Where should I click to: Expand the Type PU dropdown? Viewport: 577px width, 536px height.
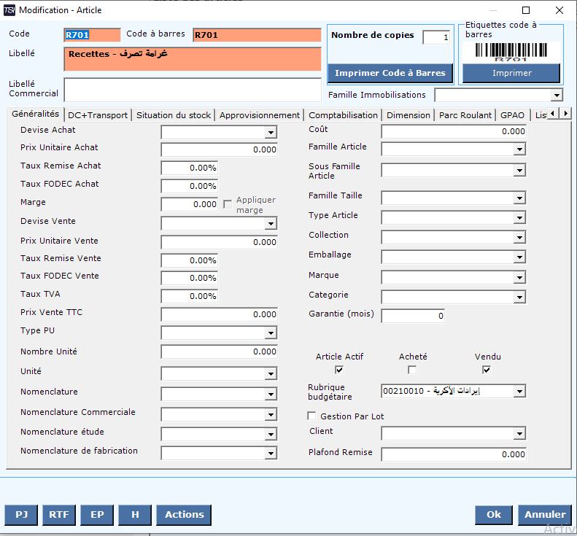(271, 333)
